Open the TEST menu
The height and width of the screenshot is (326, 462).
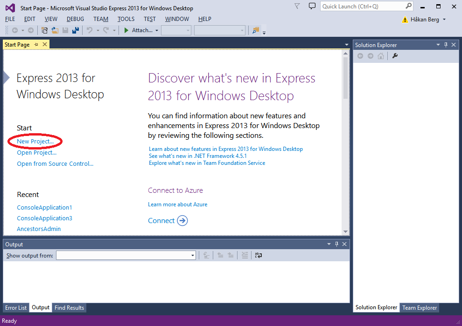150,19
